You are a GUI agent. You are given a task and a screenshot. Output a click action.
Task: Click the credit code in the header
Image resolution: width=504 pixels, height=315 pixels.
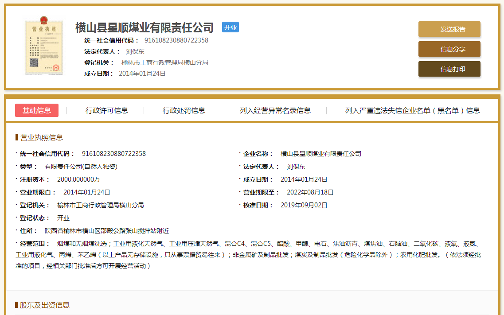pos(176,40)
